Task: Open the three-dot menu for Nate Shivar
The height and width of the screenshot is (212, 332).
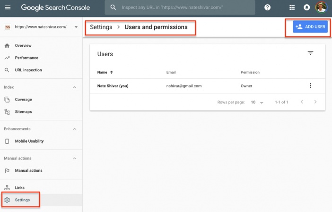Action: [310, 85]
